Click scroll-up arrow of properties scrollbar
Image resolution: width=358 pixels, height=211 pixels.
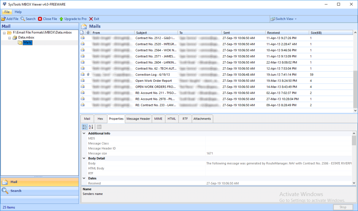[354, 133]
